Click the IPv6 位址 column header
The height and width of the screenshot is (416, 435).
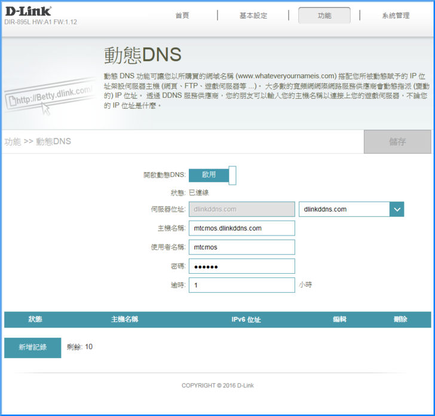246,319
